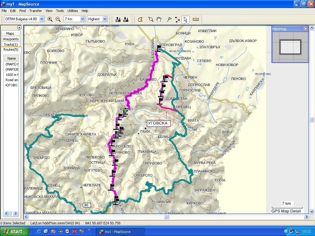Click the network connection tray icon
The width and height of the screenshot is (315, 236).
pos(292,232)
